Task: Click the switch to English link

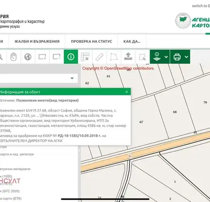Action: (x=201, y=6)
